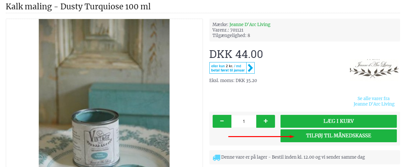The height and width of the screenshot is (167, 413).
Task: Click the Kalk maling Dusty Turquiose heading
Action: (78, 6)
